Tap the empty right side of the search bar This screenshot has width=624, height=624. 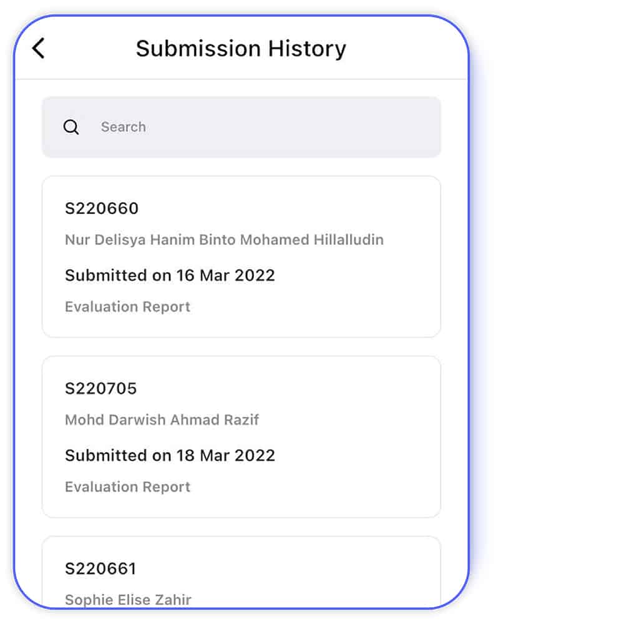coord(374,127)
